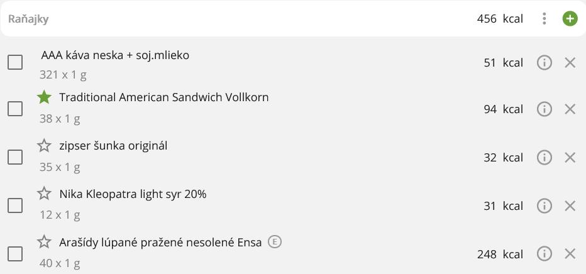Click green plus to add breakfast food

pos(570,19)
